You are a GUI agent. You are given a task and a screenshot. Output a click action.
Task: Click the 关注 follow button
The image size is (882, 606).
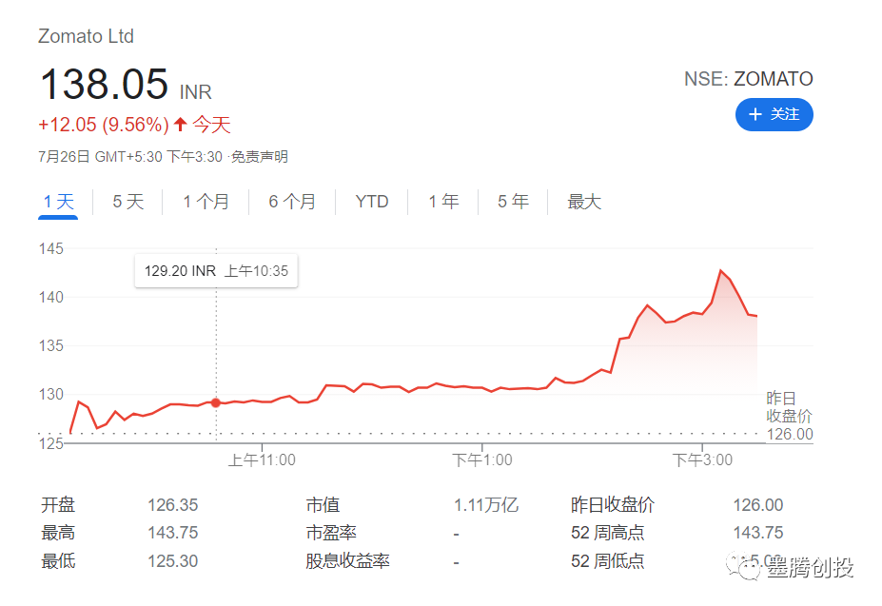[774, 114]
